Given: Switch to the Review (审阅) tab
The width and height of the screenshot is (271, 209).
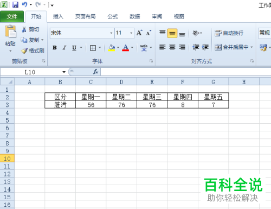Looking at the screenshot, I should tap(157, 16).
